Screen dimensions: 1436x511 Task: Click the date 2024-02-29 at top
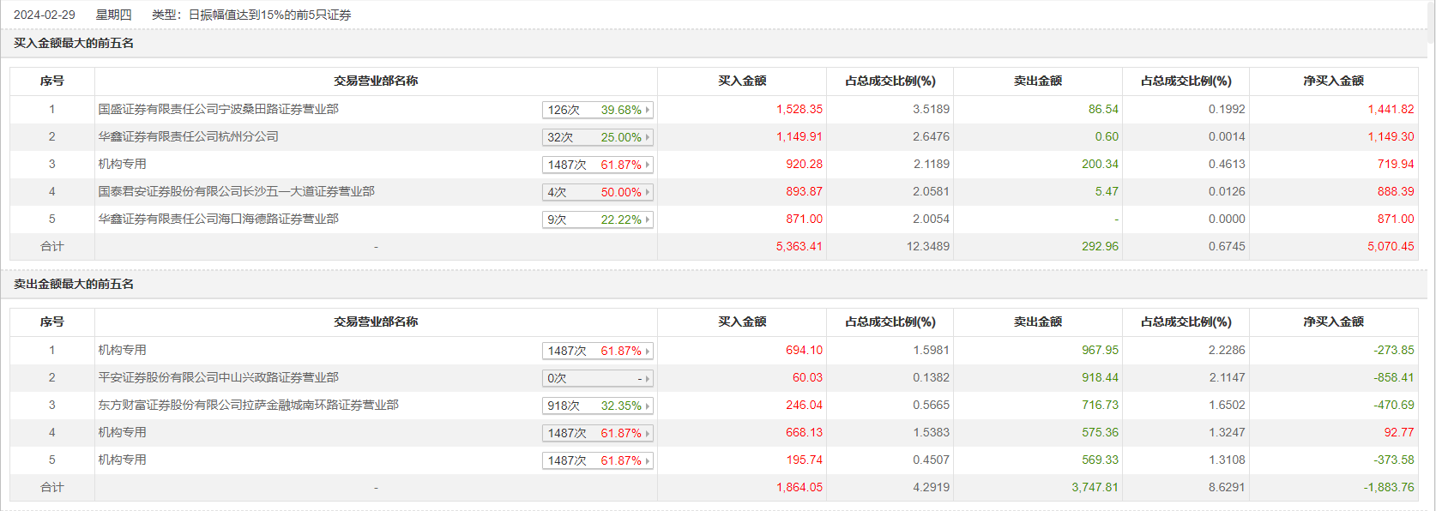click(45, 15)
